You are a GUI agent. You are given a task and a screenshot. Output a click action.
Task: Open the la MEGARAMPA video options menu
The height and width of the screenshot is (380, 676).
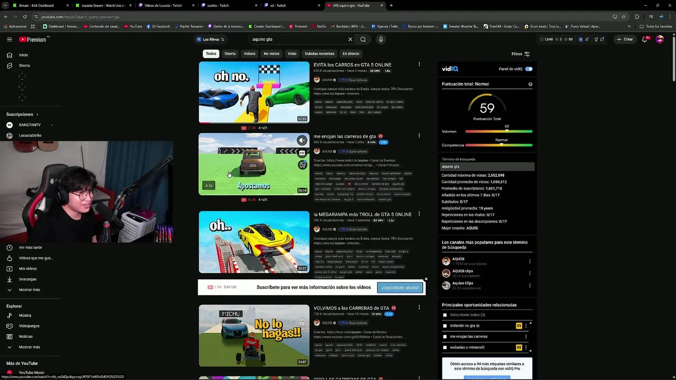click(419, 214)
